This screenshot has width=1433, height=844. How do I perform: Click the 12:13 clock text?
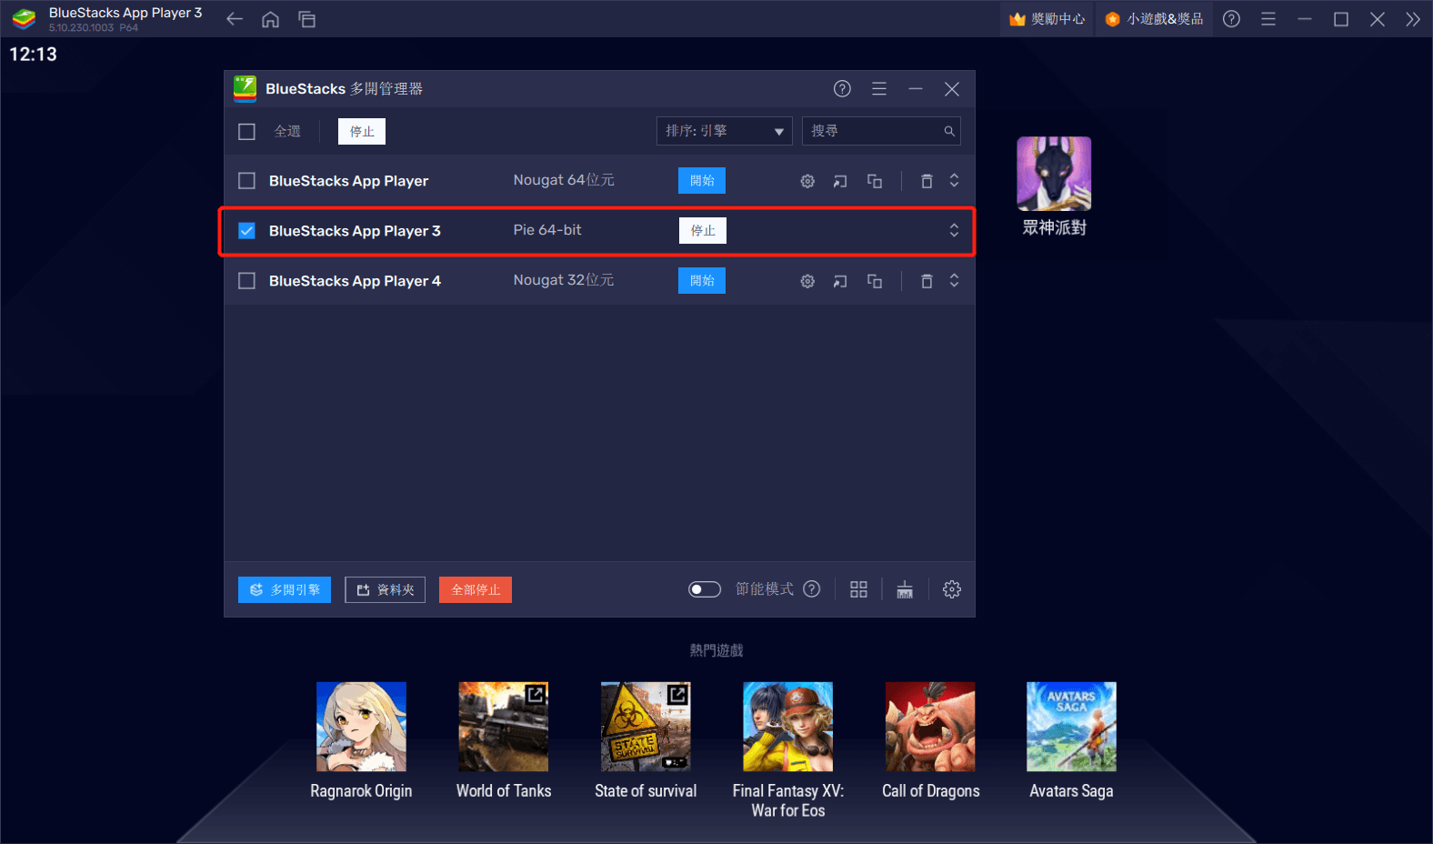click(33, 55)
